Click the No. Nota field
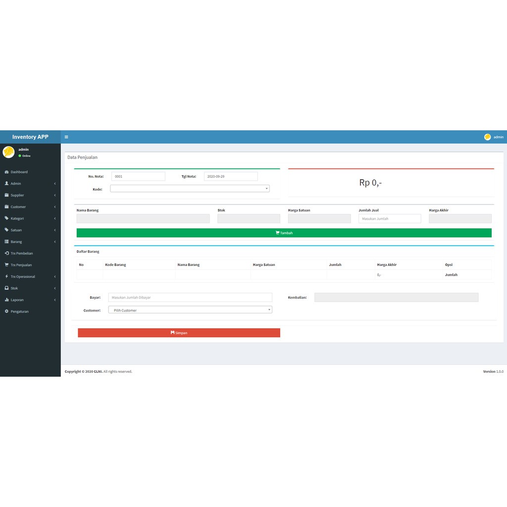507x507 pixels. click(138, 176)
